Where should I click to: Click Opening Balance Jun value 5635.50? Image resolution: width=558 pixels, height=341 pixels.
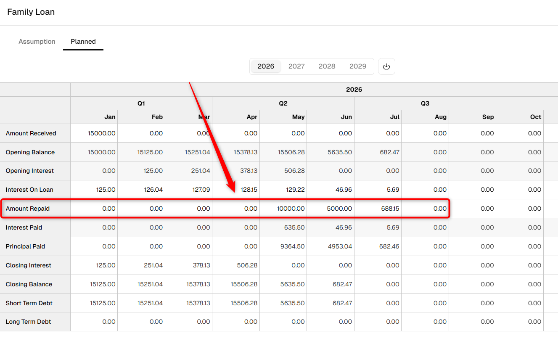[x=340, y=152]
